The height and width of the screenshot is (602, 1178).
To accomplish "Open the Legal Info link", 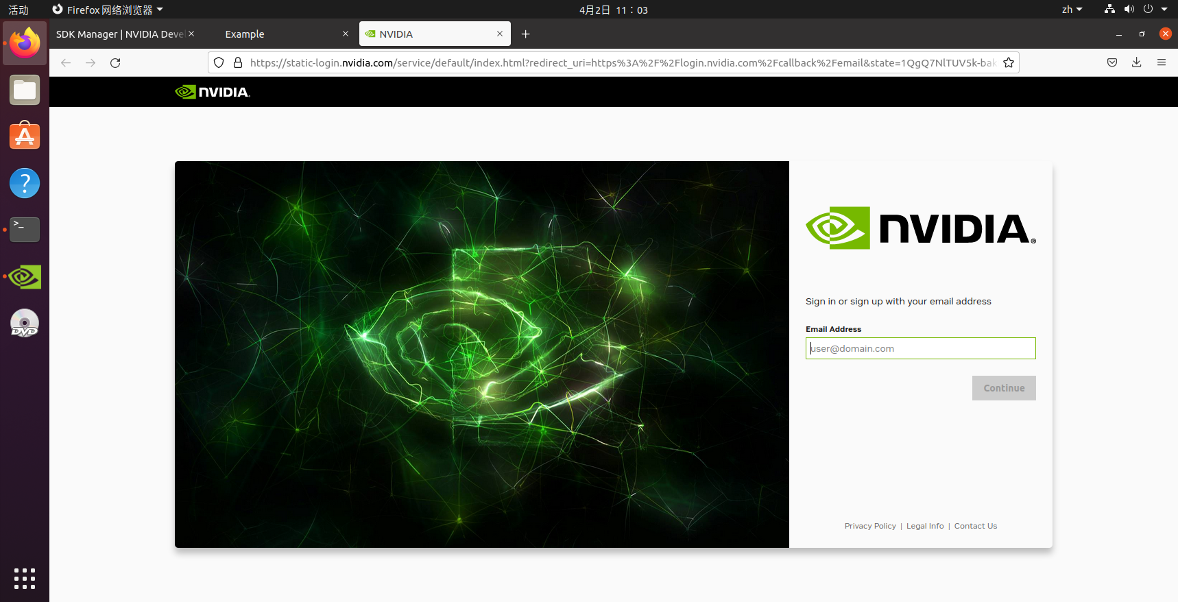I will click(x=925, y=526).
